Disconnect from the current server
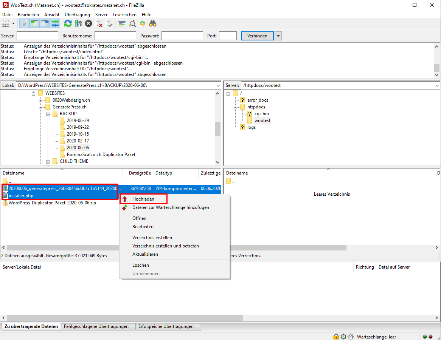Viewport: 441px width, 340px height. pos(99,23)
